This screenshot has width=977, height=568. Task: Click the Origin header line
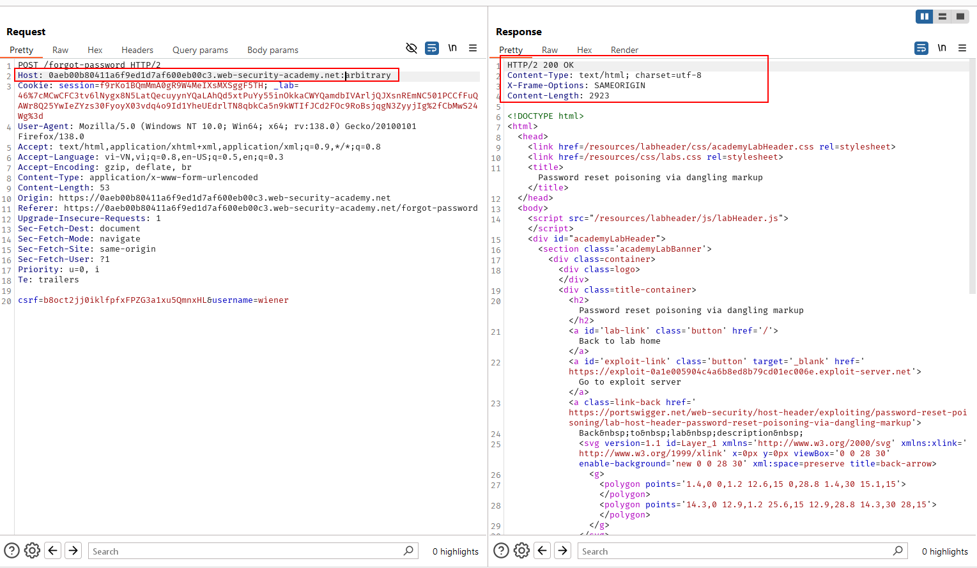click(x=204, y=198)
